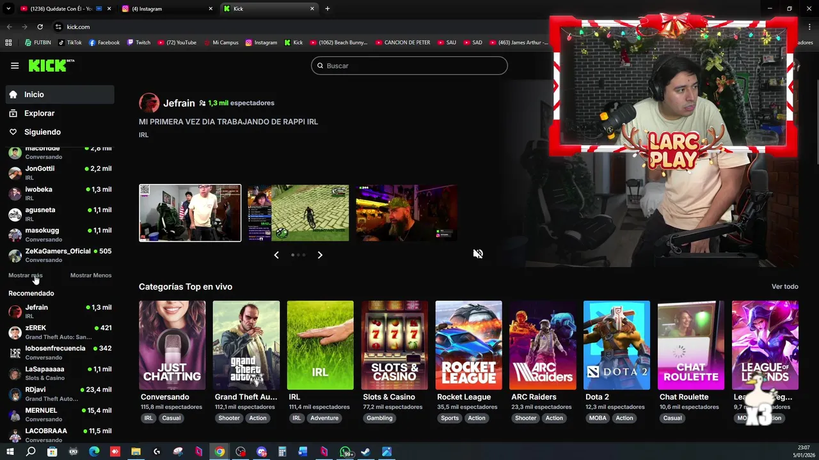819x460 pixels.
Task: Open Jefrain in Recomendado list
Action: click(60, 311)
